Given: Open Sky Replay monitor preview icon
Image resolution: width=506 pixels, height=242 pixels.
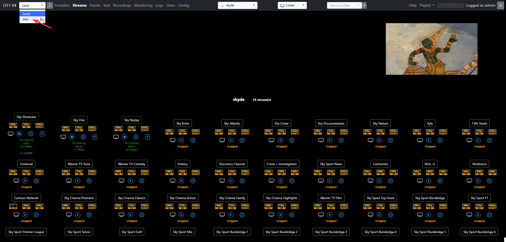Looking at the screenshot, I should tap(116, 137).
